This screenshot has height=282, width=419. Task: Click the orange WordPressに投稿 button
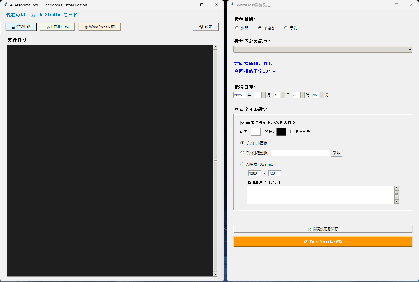(323, 241)
